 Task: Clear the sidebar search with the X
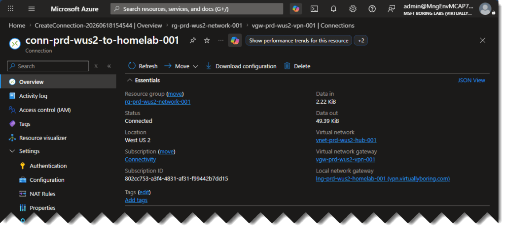click(x=96, y=66)
